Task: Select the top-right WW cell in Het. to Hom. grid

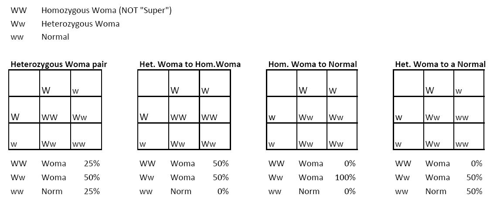Action: (214, 110)
